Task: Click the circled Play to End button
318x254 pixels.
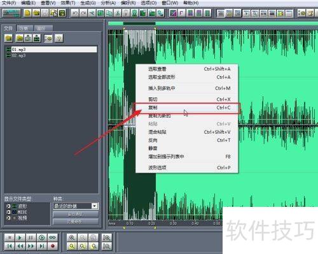Action: [42, 237]
